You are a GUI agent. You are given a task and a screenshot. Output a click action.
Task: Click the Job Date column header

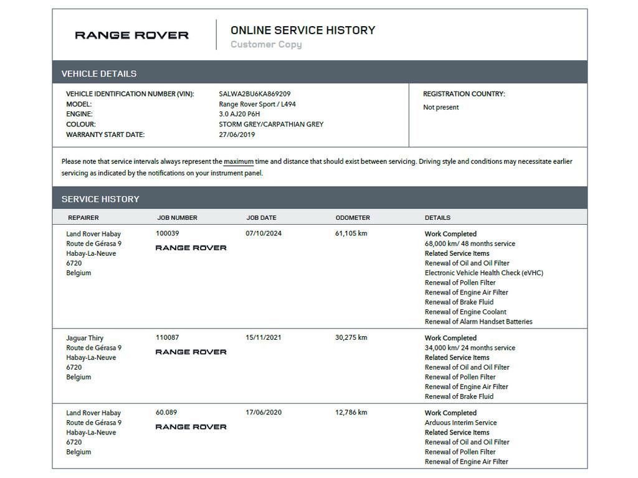pos(261,218)
